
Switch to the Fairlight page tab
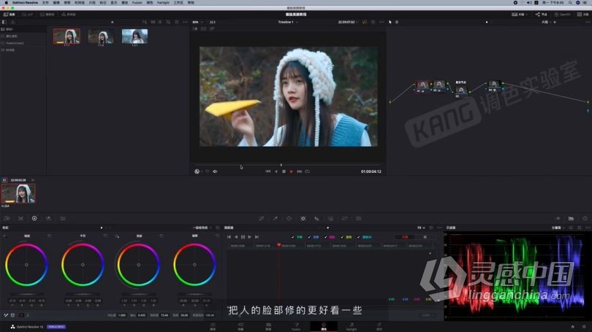(x=352, y=326)
